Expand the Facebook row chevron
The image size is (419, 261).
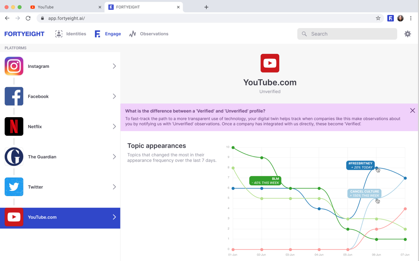[114, 96]
